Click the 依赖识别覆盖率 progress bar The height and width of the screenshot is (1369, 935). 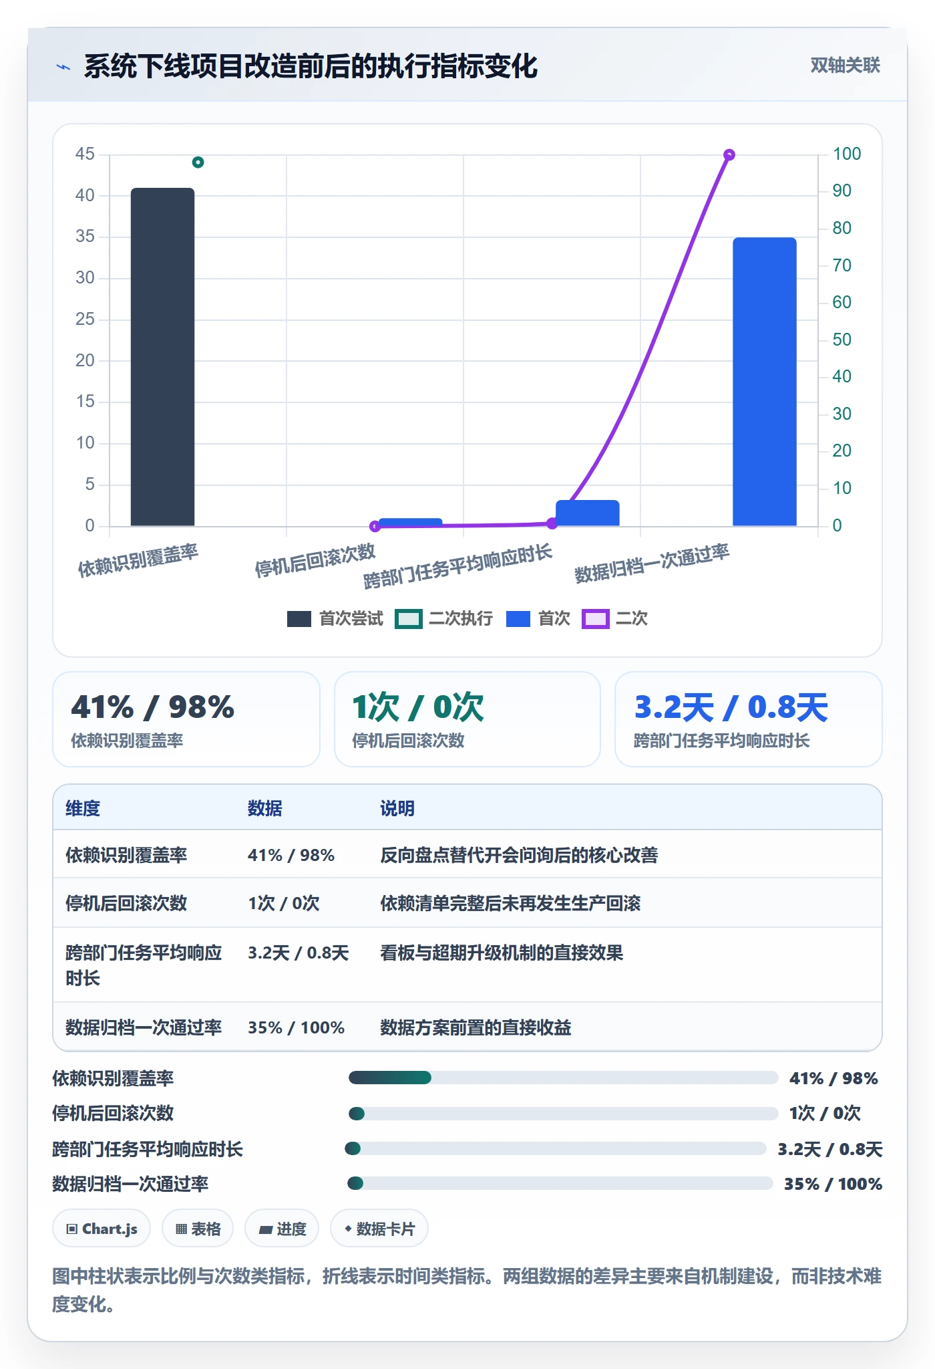click(x=563, y=1078)
